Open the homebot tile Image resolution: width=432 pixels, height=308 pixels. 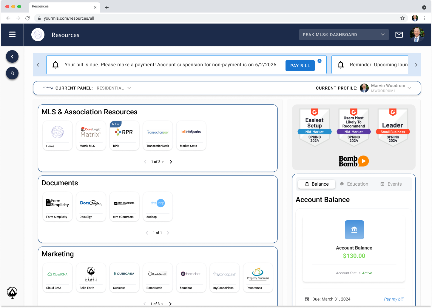pyautogui.click(x=191, y=278)
